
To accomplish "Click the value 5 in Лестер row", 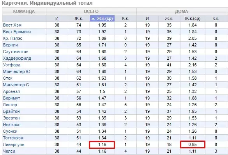I will pyautogui.click(x=125, y=105).
